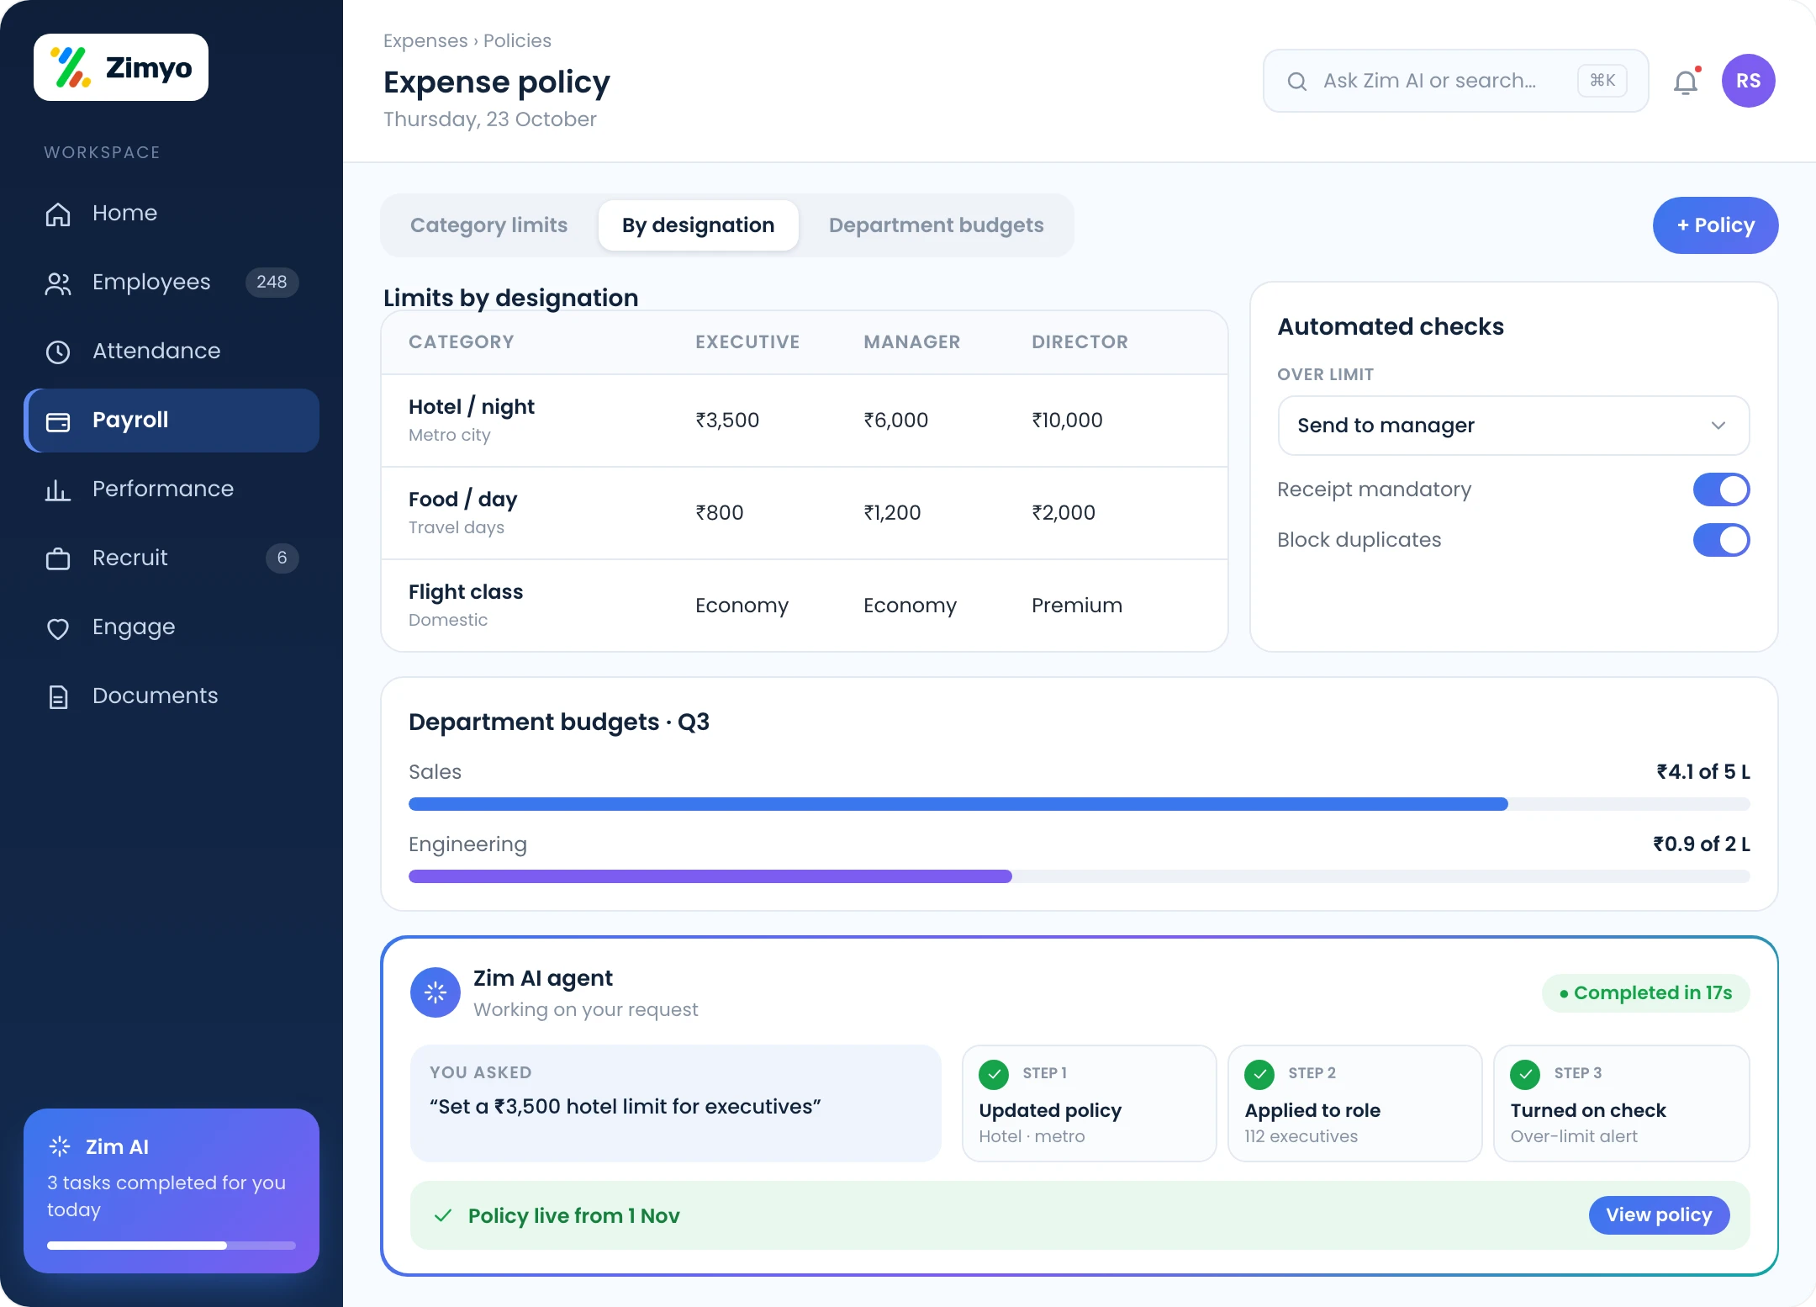Click the Hotel / night Director ₹10,000 value
1816x1307 pixels.
pyautogui.click(x=1067, y=421)
